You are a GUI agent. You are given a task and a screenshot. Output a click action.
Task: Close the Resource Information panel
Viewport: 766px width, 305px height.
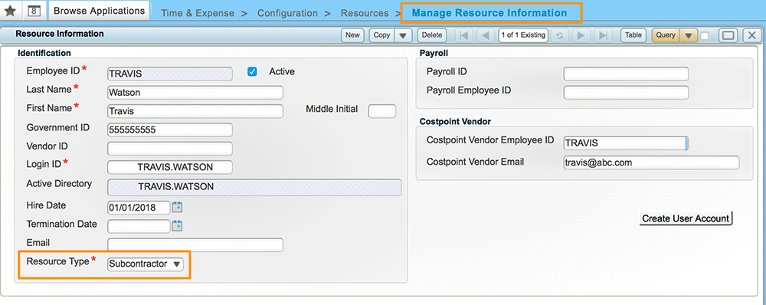(x=751, y=35)
